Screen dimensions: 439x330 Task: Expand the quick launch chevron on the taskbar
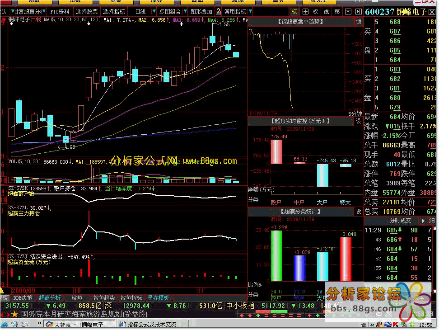[x=39, y=323]
